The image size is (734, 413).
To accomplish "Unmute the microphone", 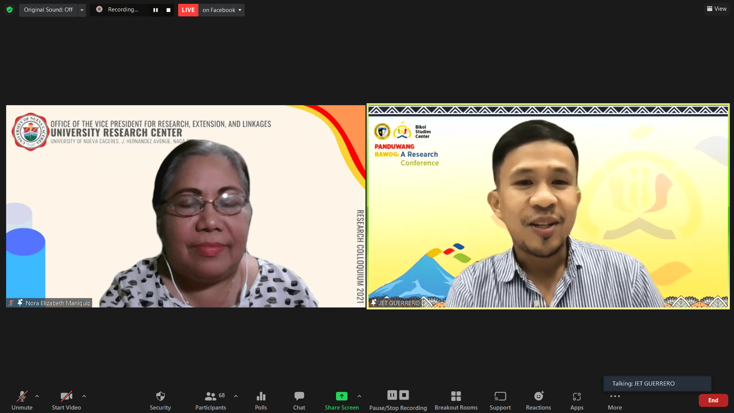I will pos(22,396).
